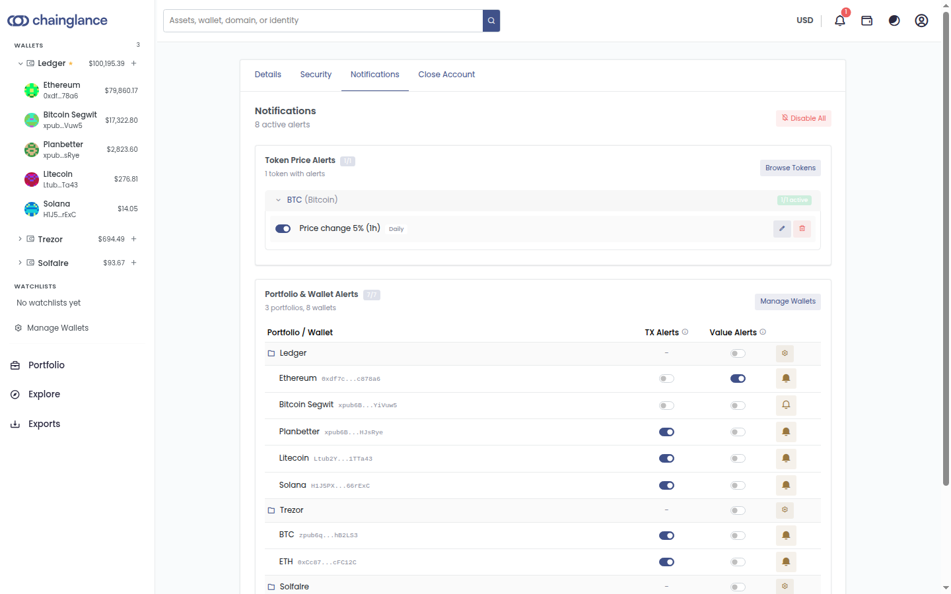The height and width of the screenshot is (594, 951).
Task: Open the user account profile icon
Action: click(921, 20)
